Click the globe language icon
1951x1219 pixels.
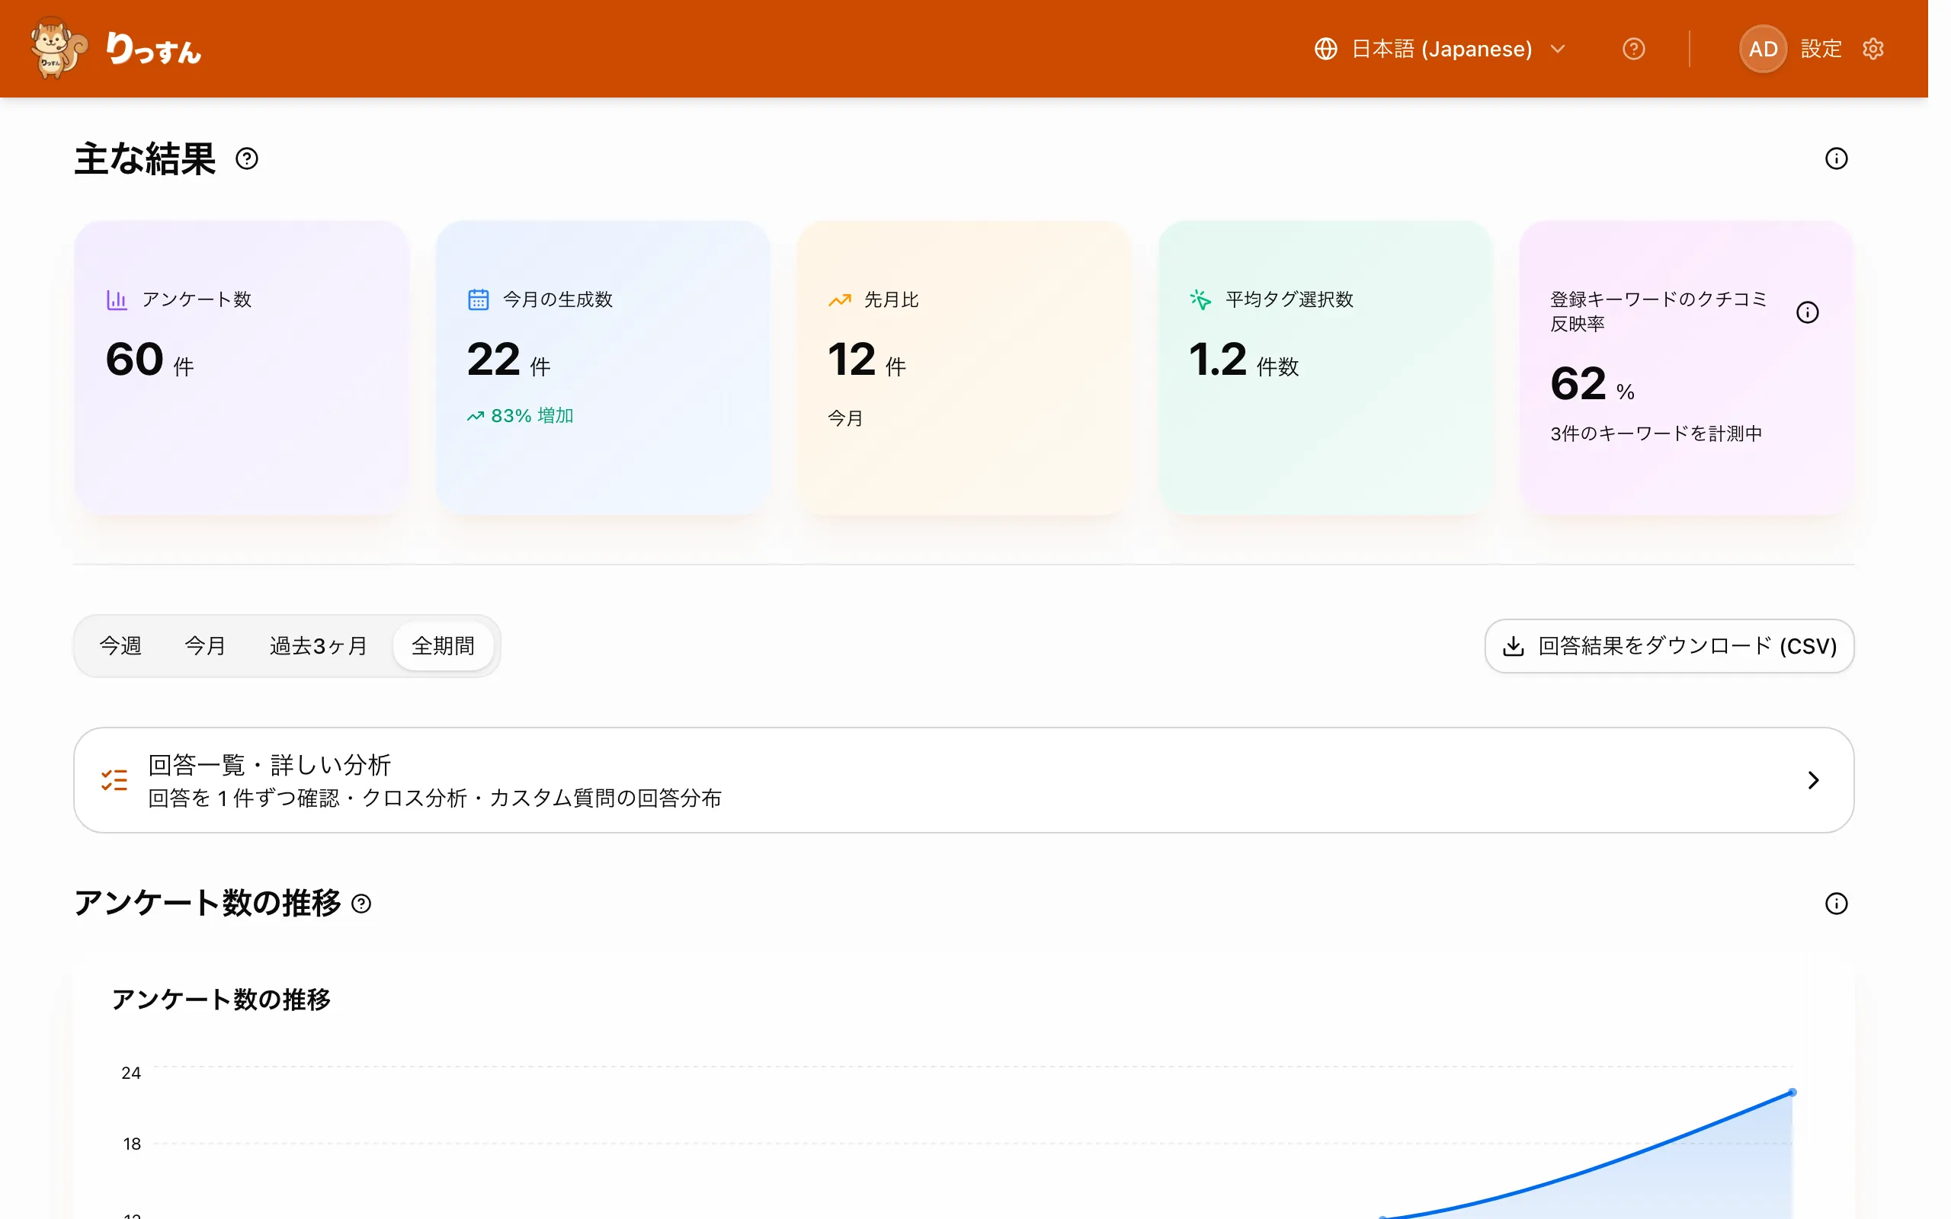pos(1325,50)
